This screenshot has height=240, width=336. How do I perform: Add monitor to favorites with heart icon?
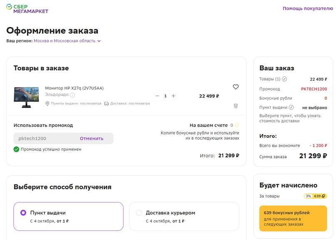click(x=236, y=87)
